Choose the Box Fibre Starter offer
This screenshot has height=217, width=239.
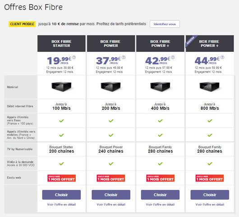coord(61,195)
